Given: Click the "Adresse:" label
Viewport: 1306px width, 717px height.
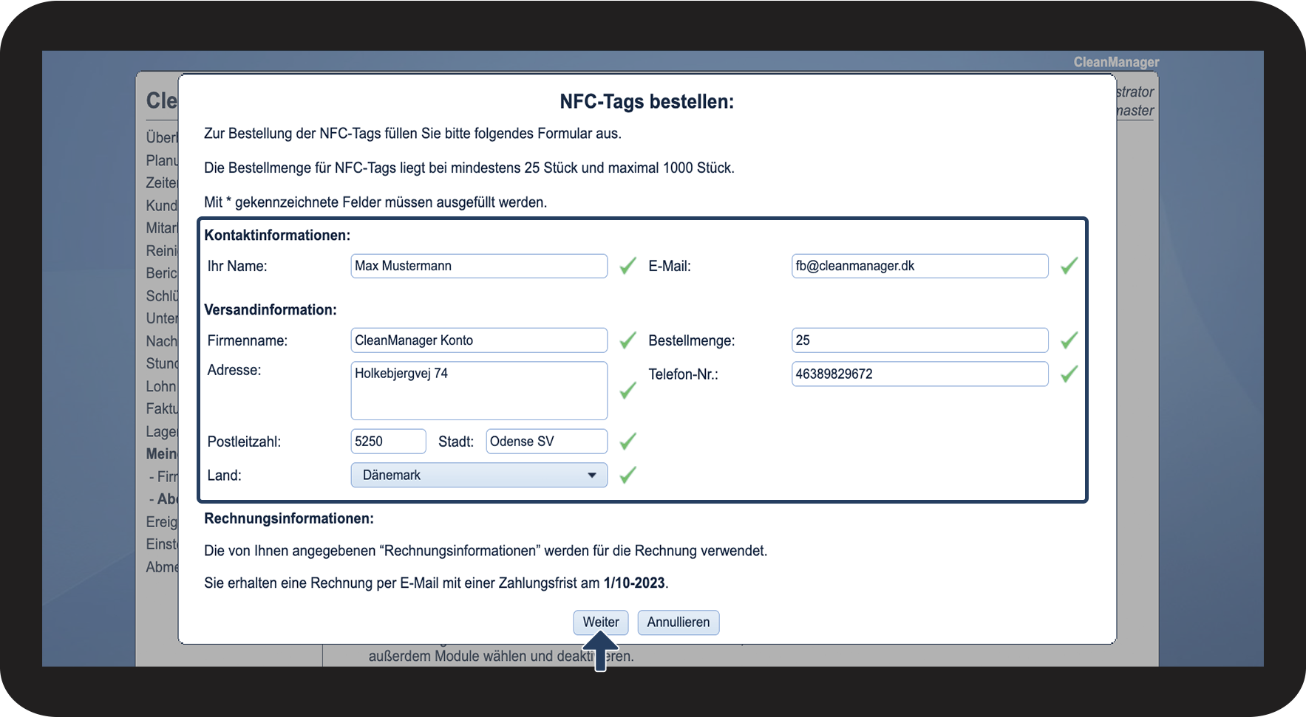Looking at the screenshot, I should [x=234, y=371].
